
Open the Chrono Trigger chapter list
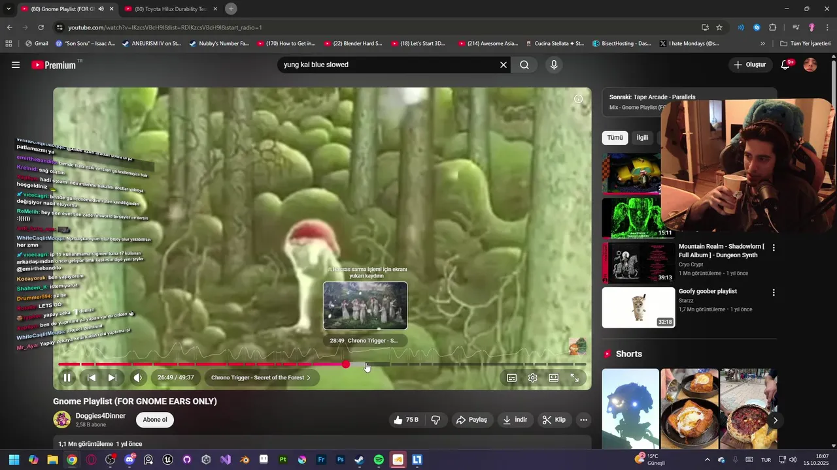[x=261, y=377]
